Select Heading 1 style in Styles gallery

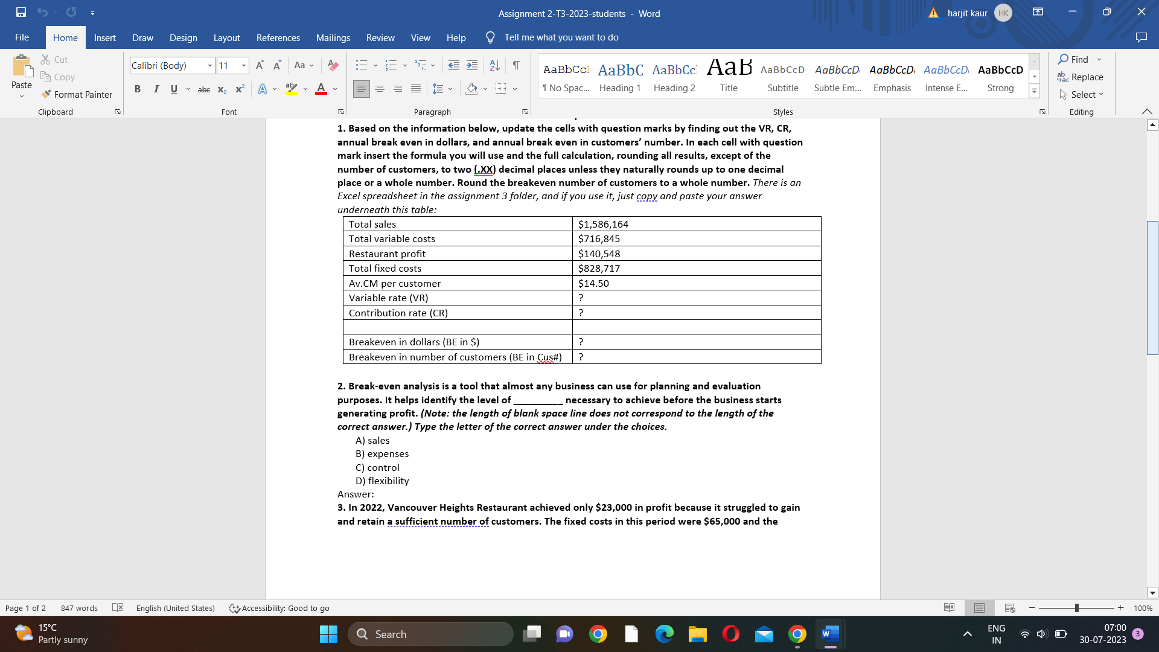click(620, 77)
